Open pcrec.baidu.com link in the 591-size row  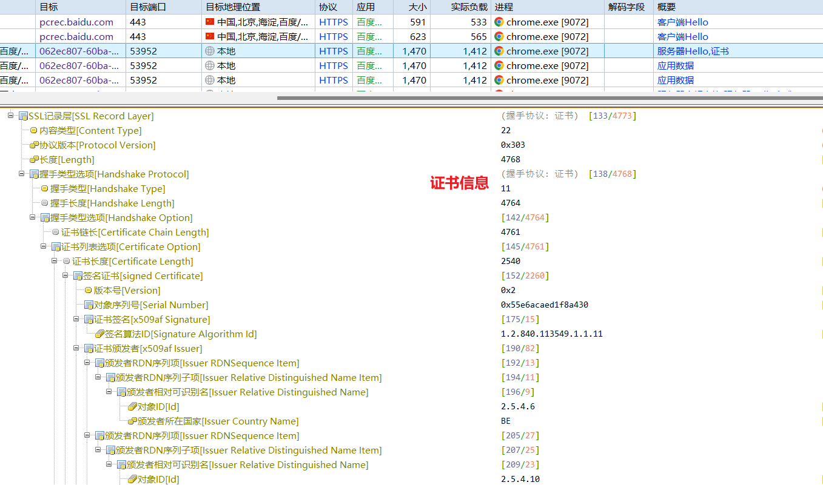[x=76, y=22]
